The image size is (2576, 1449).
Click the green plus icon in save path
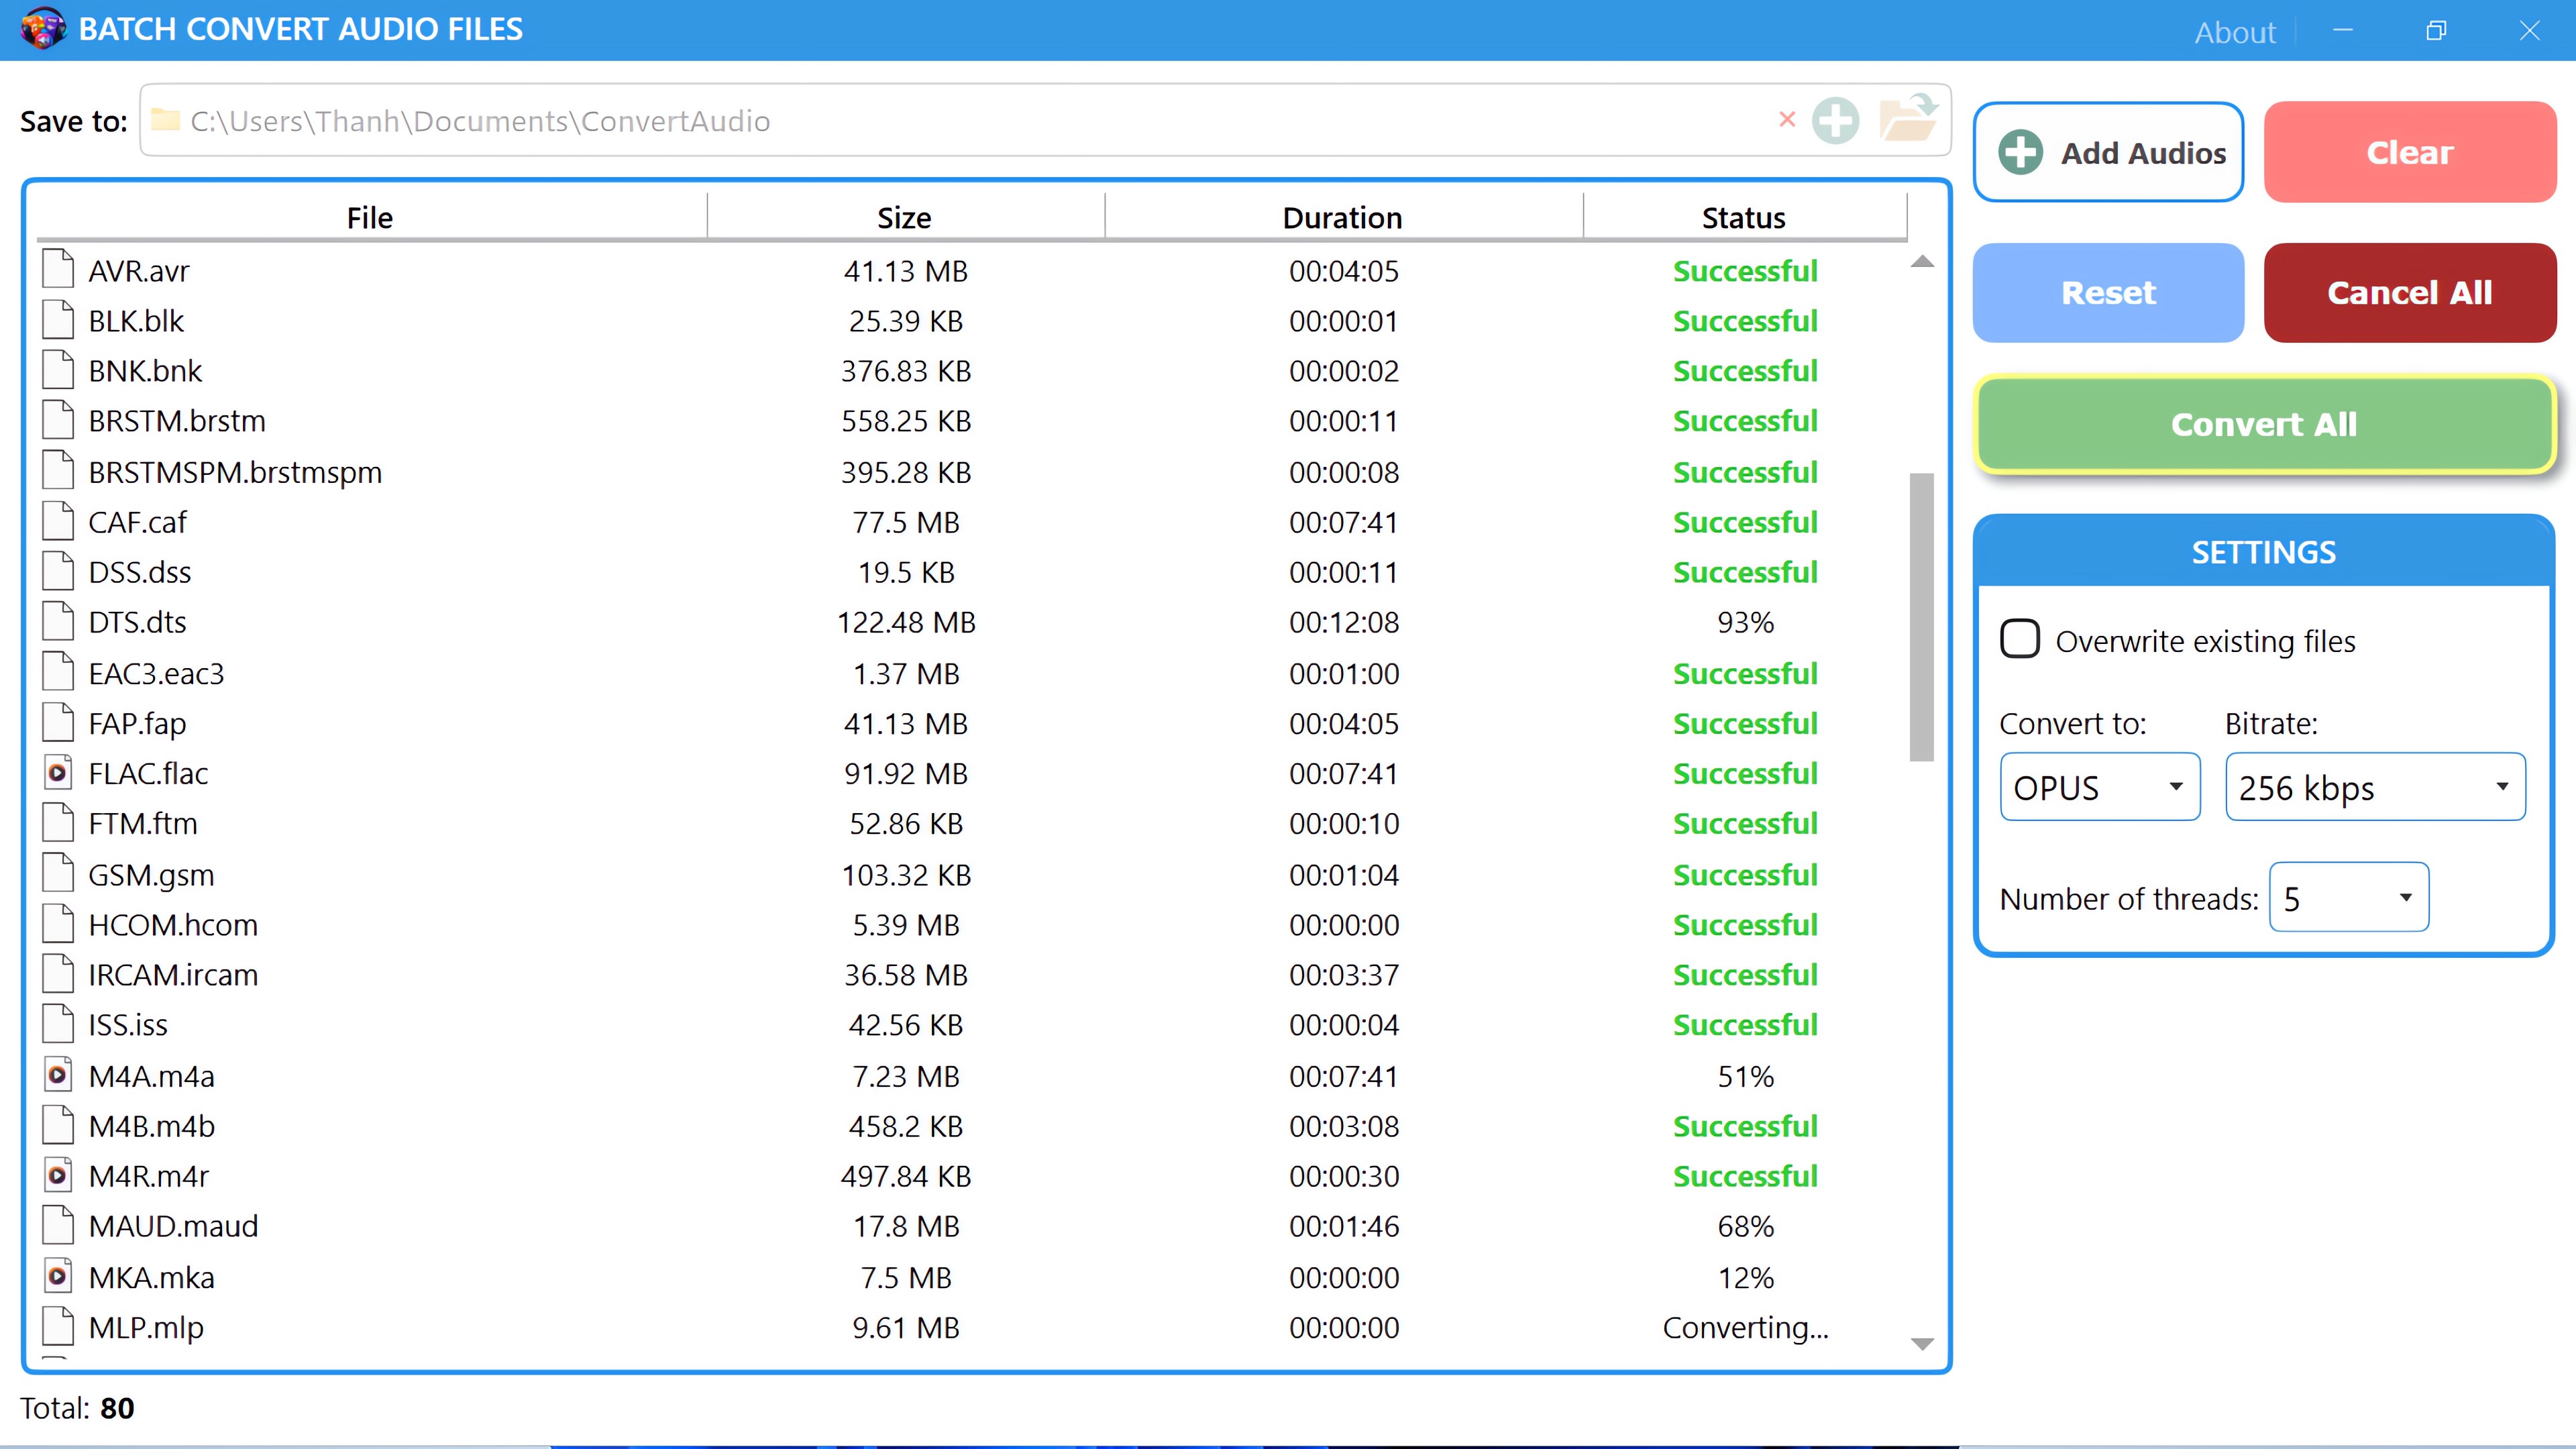pyautogui.click(x=1835, y=121)
